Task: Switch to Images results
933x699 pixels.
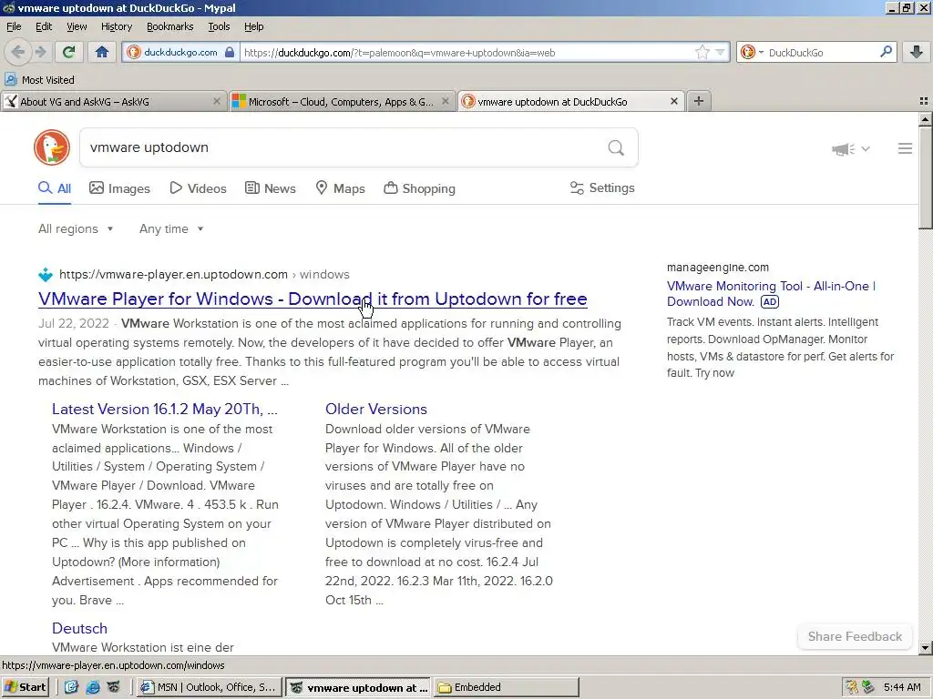Action: [x=119, y=188]
